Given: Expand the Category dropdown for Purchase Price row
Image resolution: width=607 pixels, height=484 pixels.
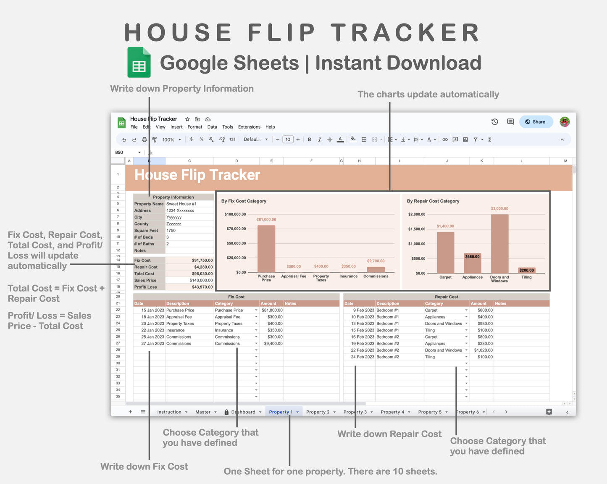Looking at the screenshot, I should (256, 310).
